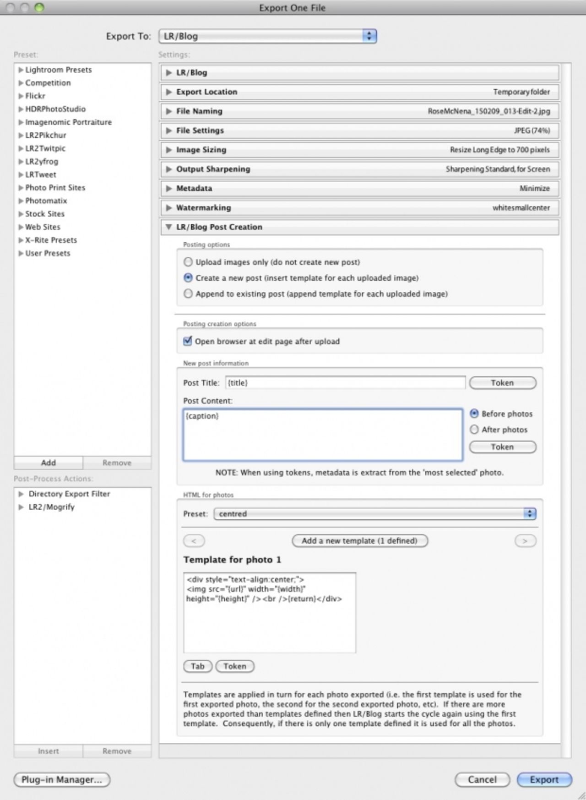Select Append to existing post option
The width and height of the screenshot is (586, 800).
(188, 294)
